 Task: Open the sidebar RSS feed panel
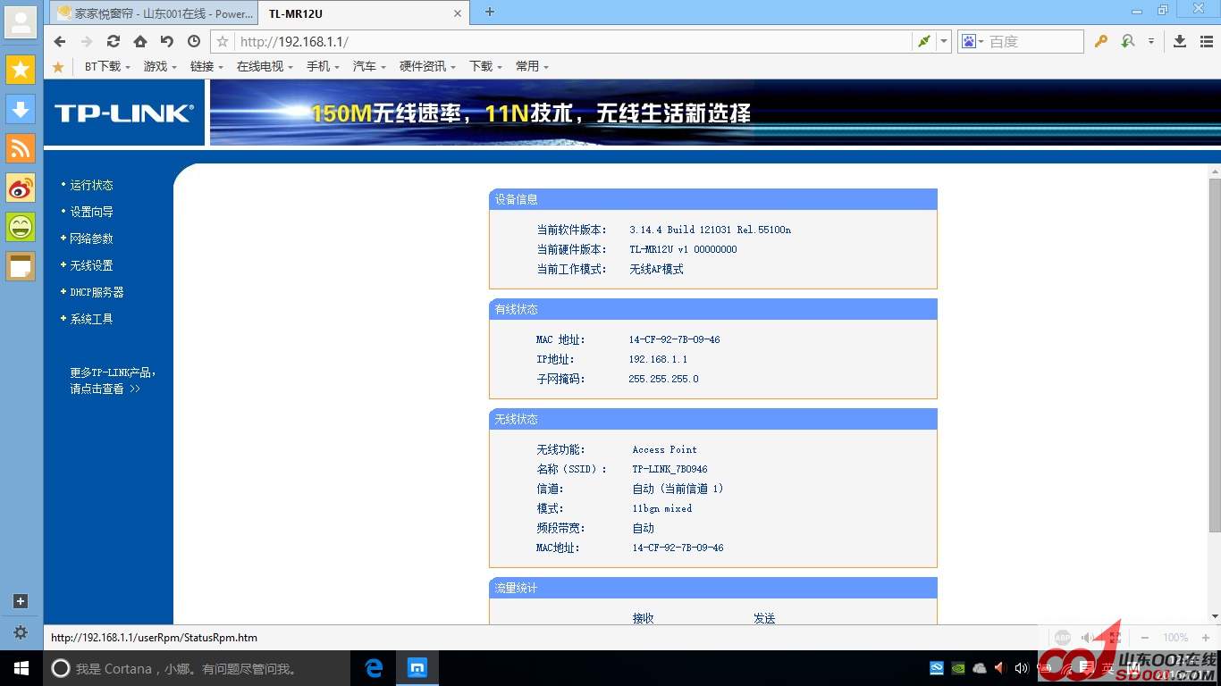click(x=21, y=147)
